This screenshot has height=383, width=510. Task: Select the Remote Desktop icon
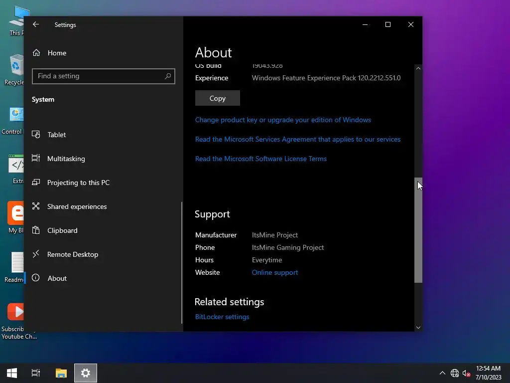coord(36,254)
